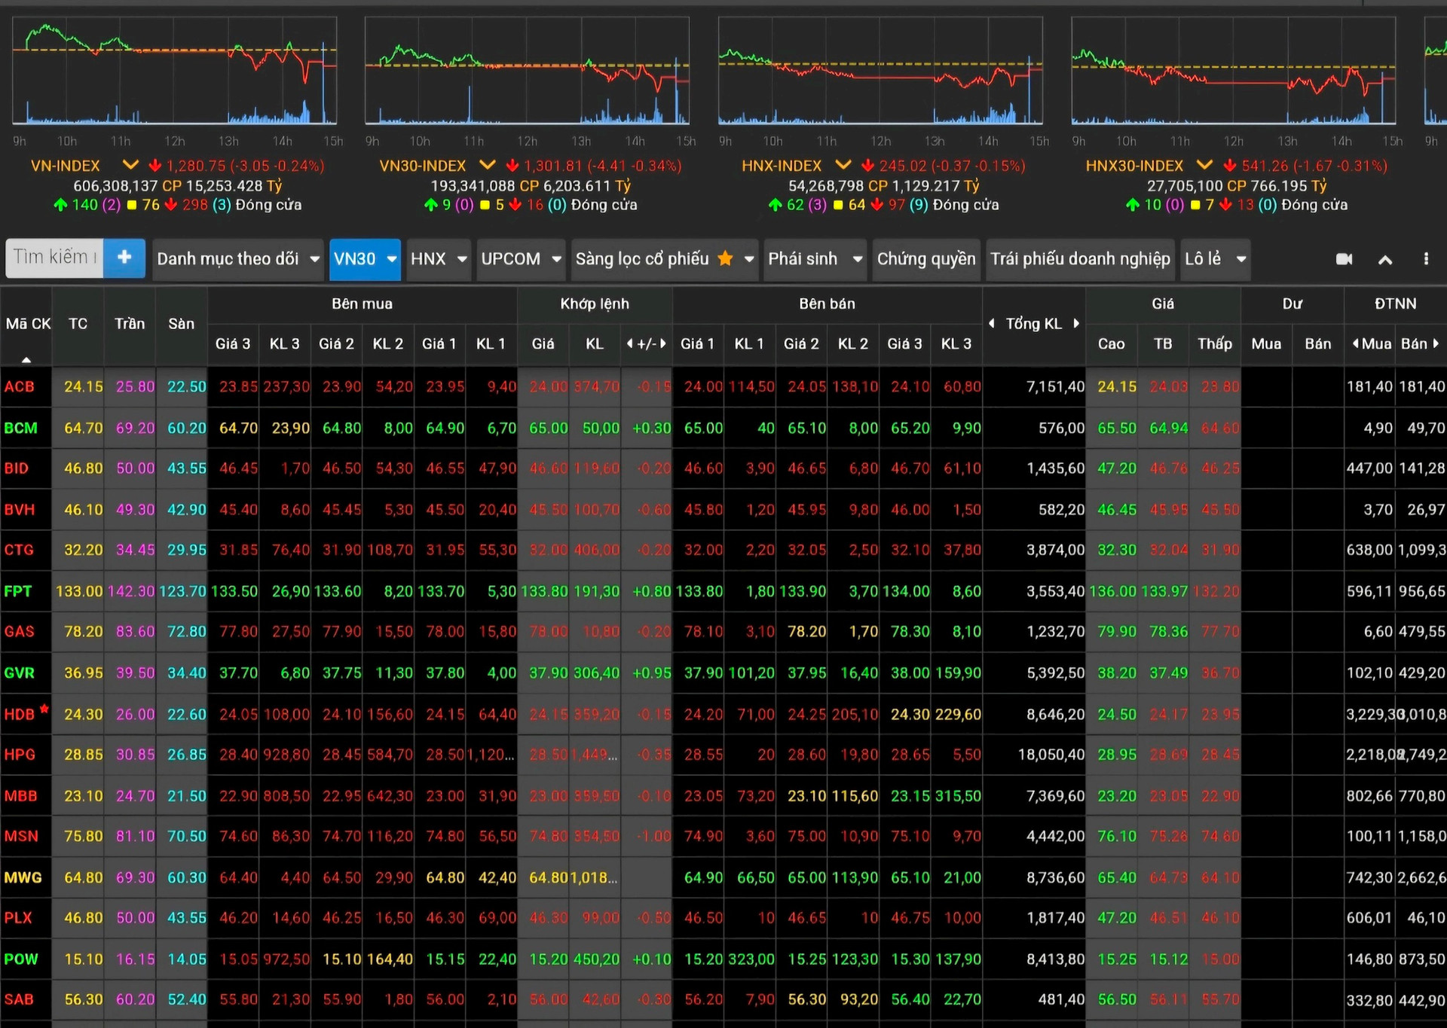The image size is (1447, 1028).
Task: Select the SAB stock symbol
Action: tap(19, 999)
